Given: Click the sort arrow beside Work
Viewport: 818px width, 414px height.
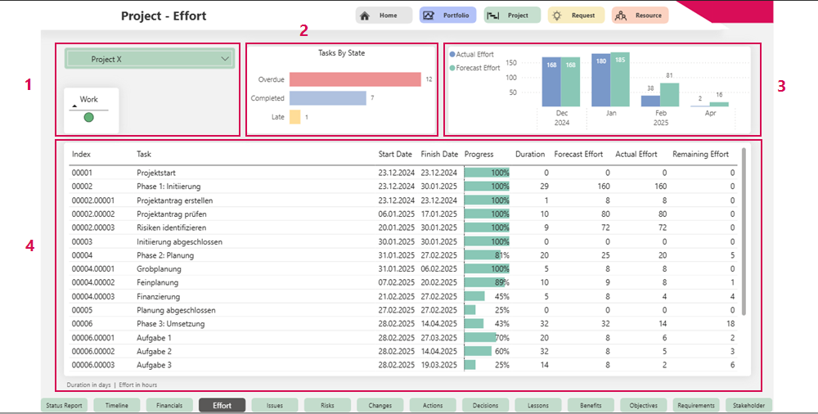Looking at the screenshot, I should 74,106.
